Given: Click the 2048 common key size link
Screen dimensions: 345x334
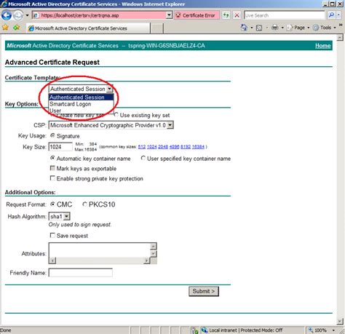Looking at the screenshot, I should [163, 147].
